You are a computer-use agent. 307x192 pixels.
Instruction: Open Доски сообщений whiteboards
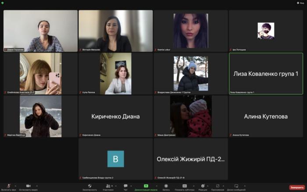pos(236,187)
